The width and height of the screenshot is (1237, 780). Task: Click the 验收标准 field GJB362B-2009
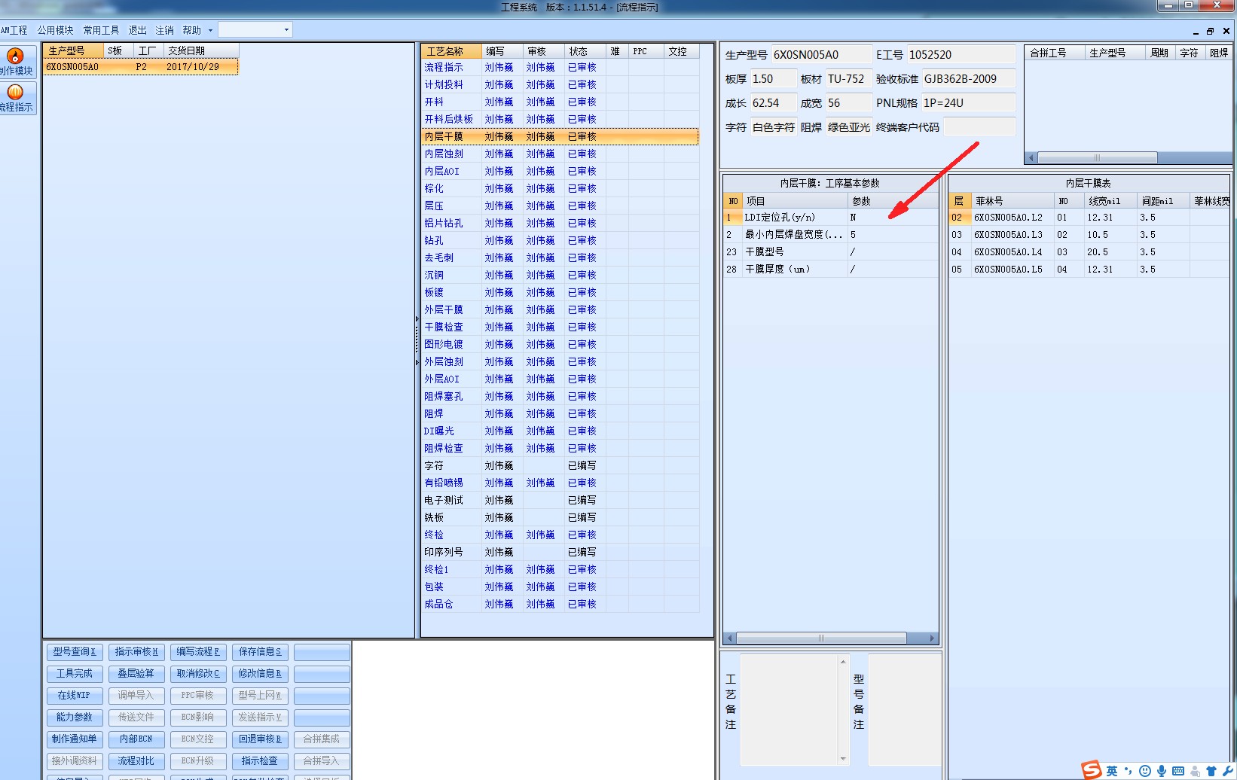[968, 79]
